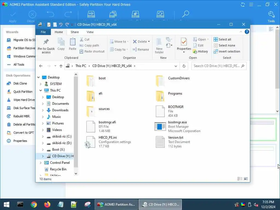
Task: Click This PC in address breadcrumb
Action: pos(81,66)
